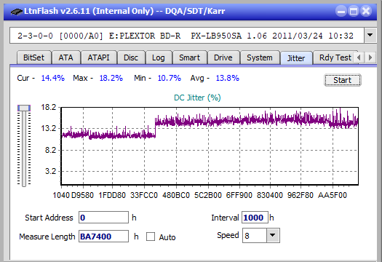
Task: Click the Measure Length field
Action: pos(103,237)
